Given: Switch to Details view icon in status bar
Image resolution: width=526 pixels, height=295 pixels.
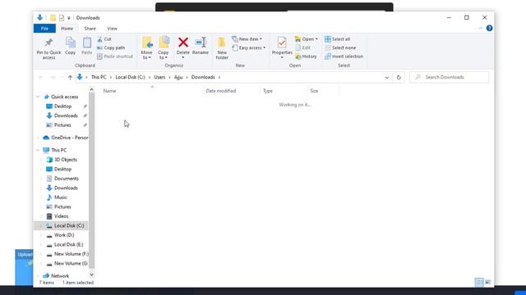Looking at the screenshot, I should (479, 282).
